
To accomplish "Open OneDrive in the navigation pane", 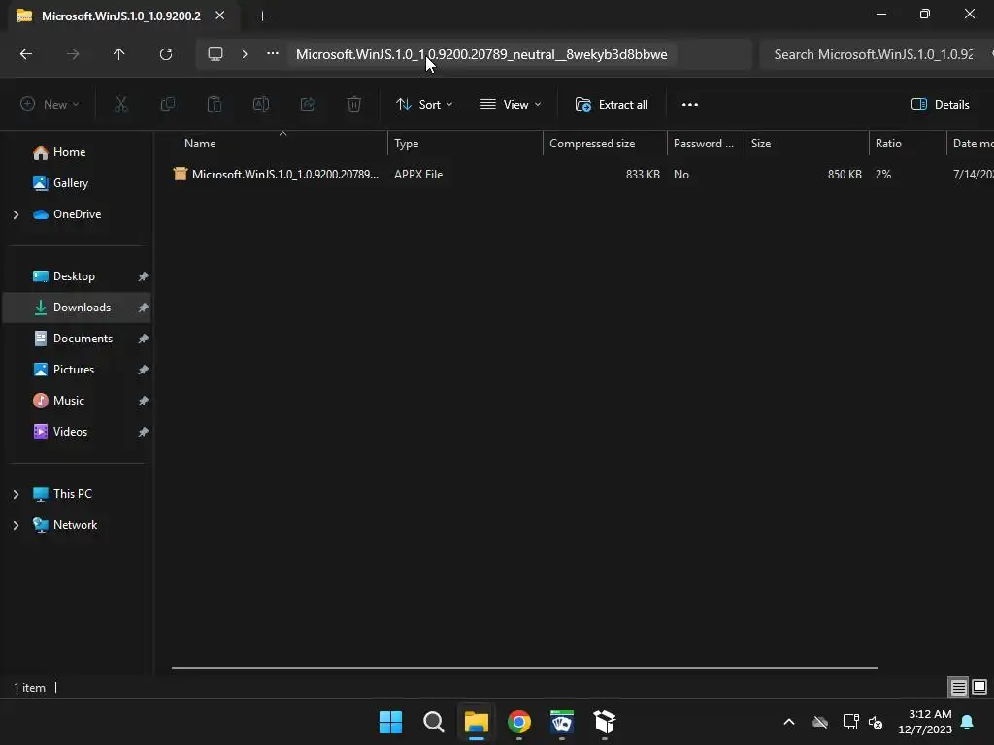I will point(77,214).
